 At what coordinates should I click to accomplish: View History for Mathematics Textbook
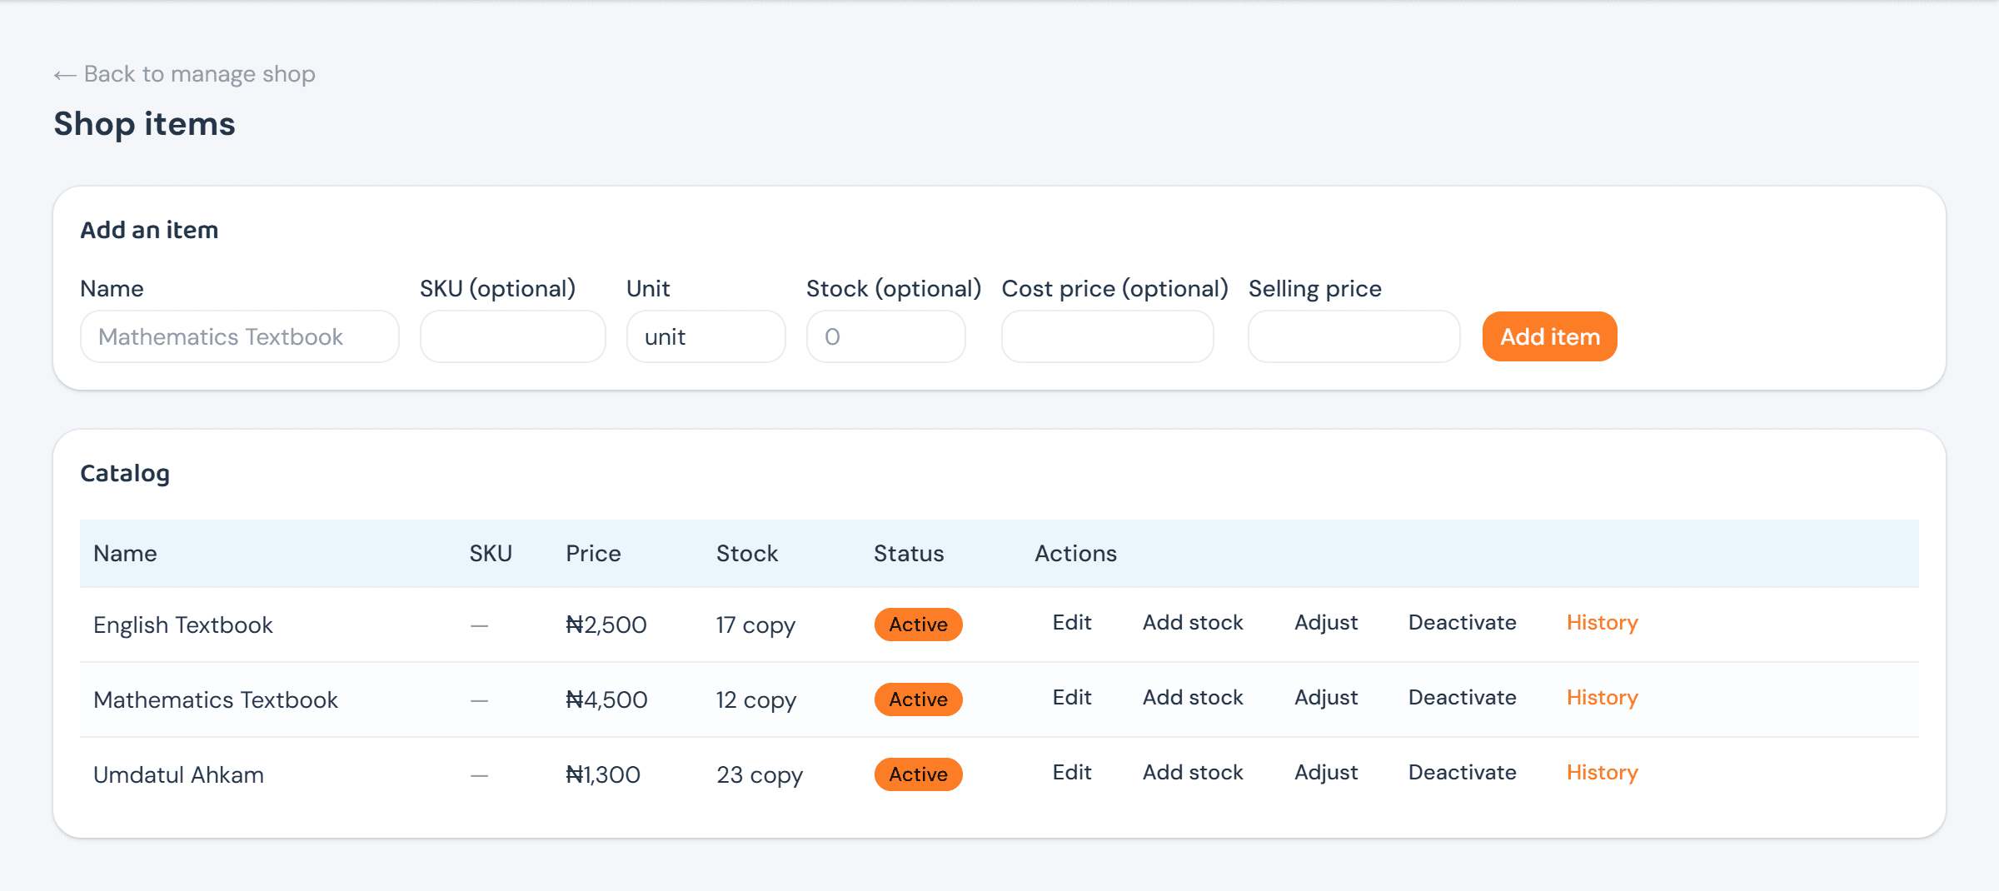point(1603,698)
